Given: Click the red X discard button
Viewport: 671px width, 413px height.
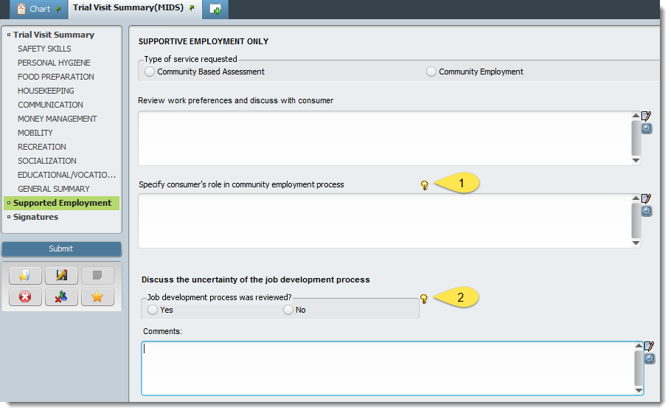Looking at the screenshot, I should pos(25,296).
